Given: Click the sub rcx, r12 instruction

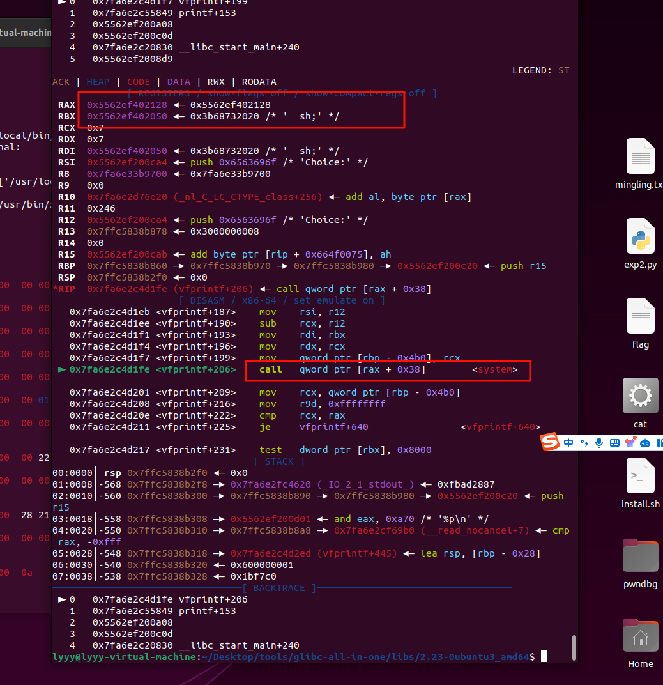Looking at the screenshot, I should (x=302, y=323).
